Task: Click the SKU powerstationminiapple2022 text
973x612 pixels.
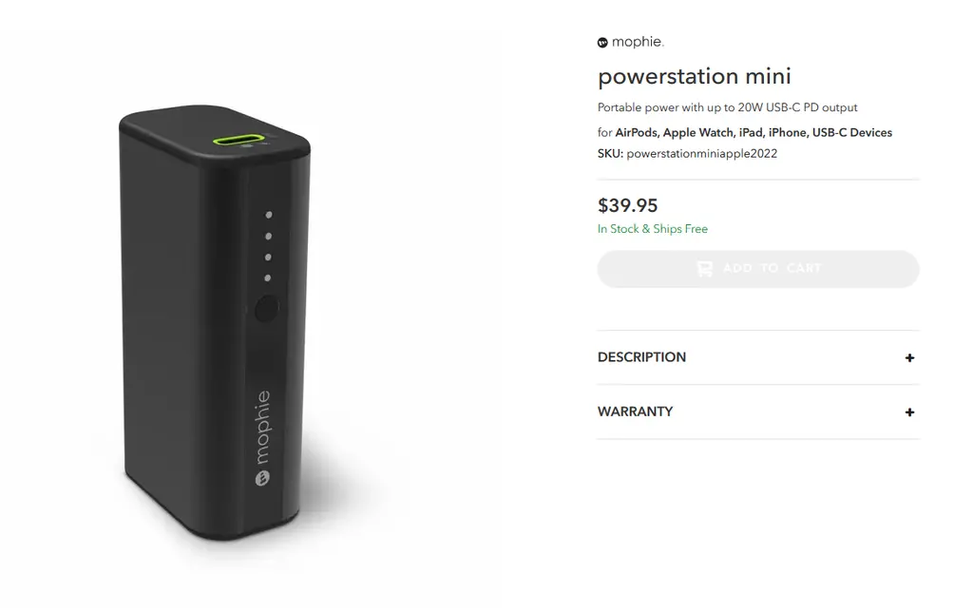Action: [x=687, y=153]
